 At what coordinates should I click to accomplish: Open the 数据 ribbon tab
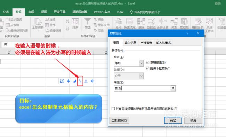tap(18, 12)
